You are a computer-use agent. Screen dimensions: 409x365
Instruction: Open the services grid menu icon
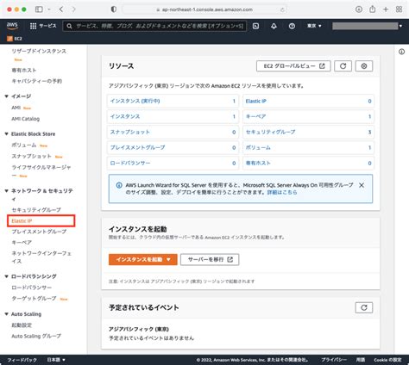(33, 26)
